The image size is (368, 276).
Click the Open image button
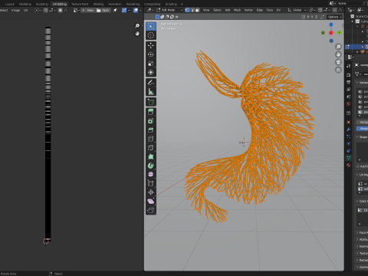tap(103, 10)
